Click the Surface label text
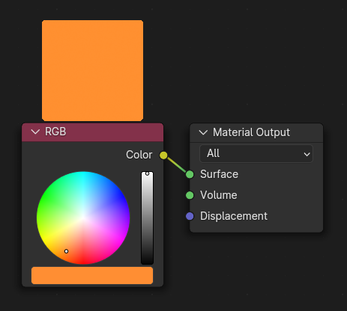Image resolution: width=347 pixels, height=311 pixels. pyautogui.click(x=219, y=174)
